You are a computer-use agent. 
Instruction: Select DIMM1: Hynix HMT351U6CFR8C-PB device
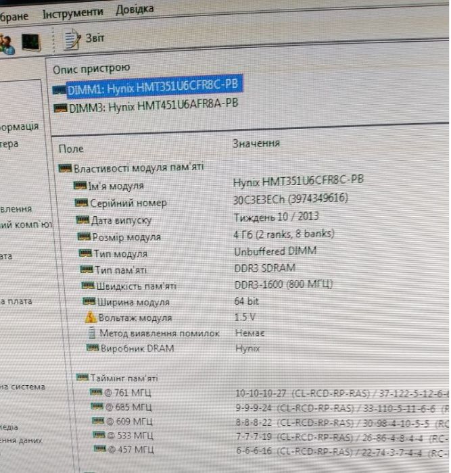coord(153,86)
